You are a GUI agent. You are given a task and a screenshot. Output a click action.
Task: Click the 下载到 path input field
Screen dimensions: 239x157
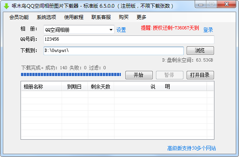[114, 51]
